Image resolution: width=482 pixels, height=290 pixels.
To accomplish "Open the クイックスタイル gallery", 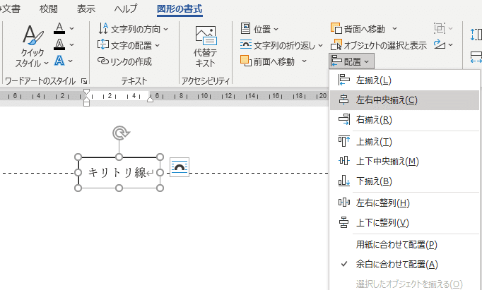I will pyautogui.click(x=32, y=46).
